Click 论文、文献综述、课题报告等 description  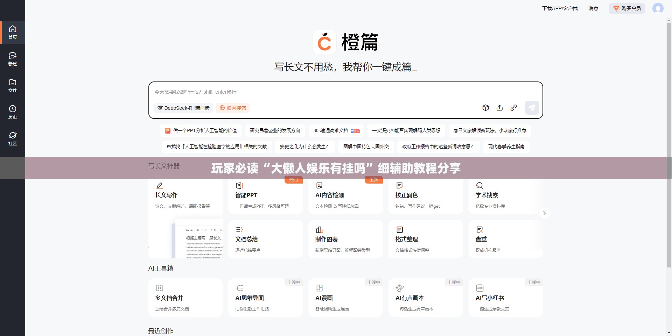click(x=182, y=206)
